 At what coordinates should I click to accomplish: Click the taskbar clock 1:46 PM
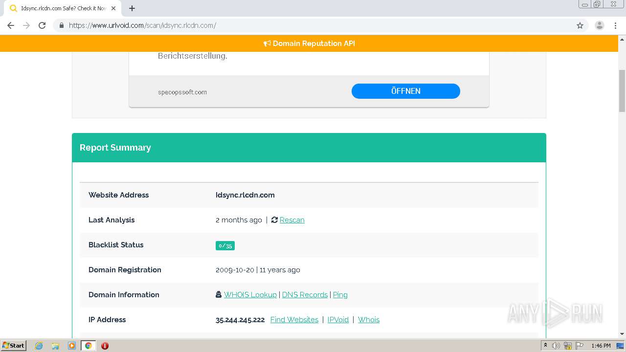pos(601,346)
